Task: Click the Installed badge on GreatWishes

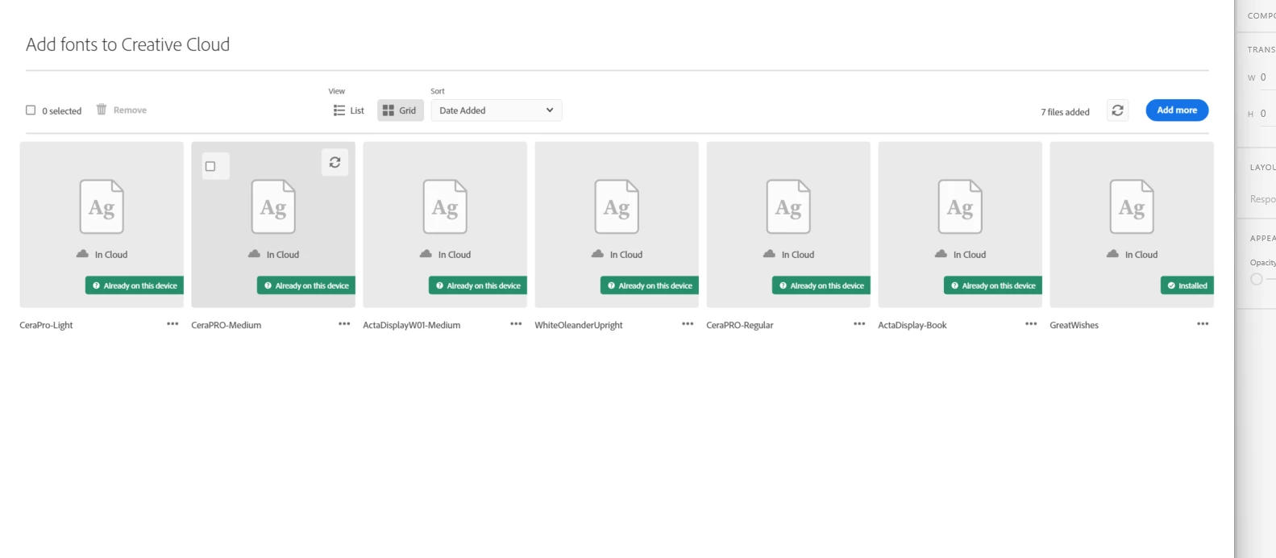Action: 1187,285
